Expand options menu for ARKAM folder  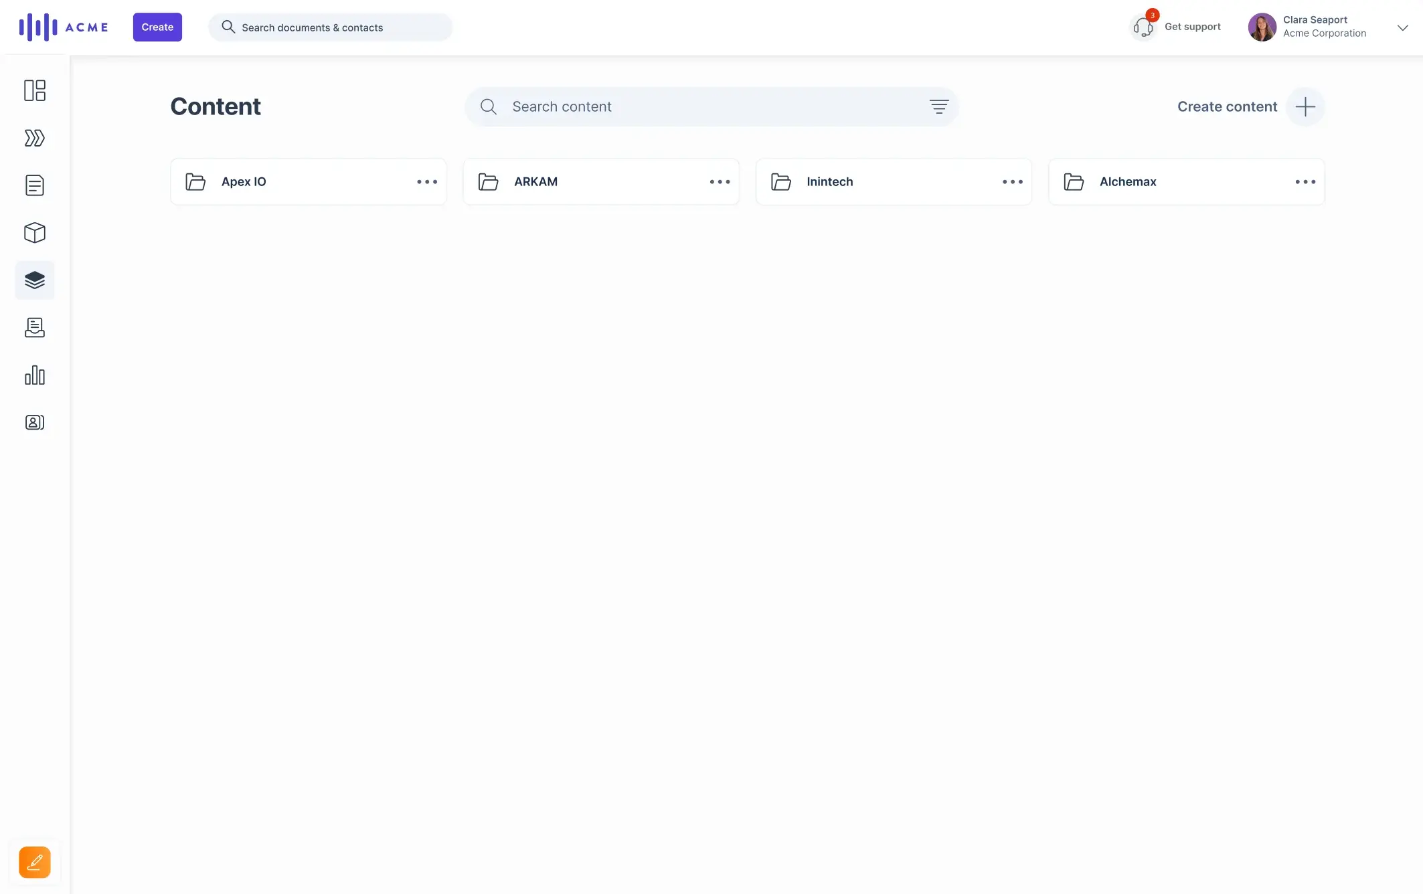tap(719, 181)
